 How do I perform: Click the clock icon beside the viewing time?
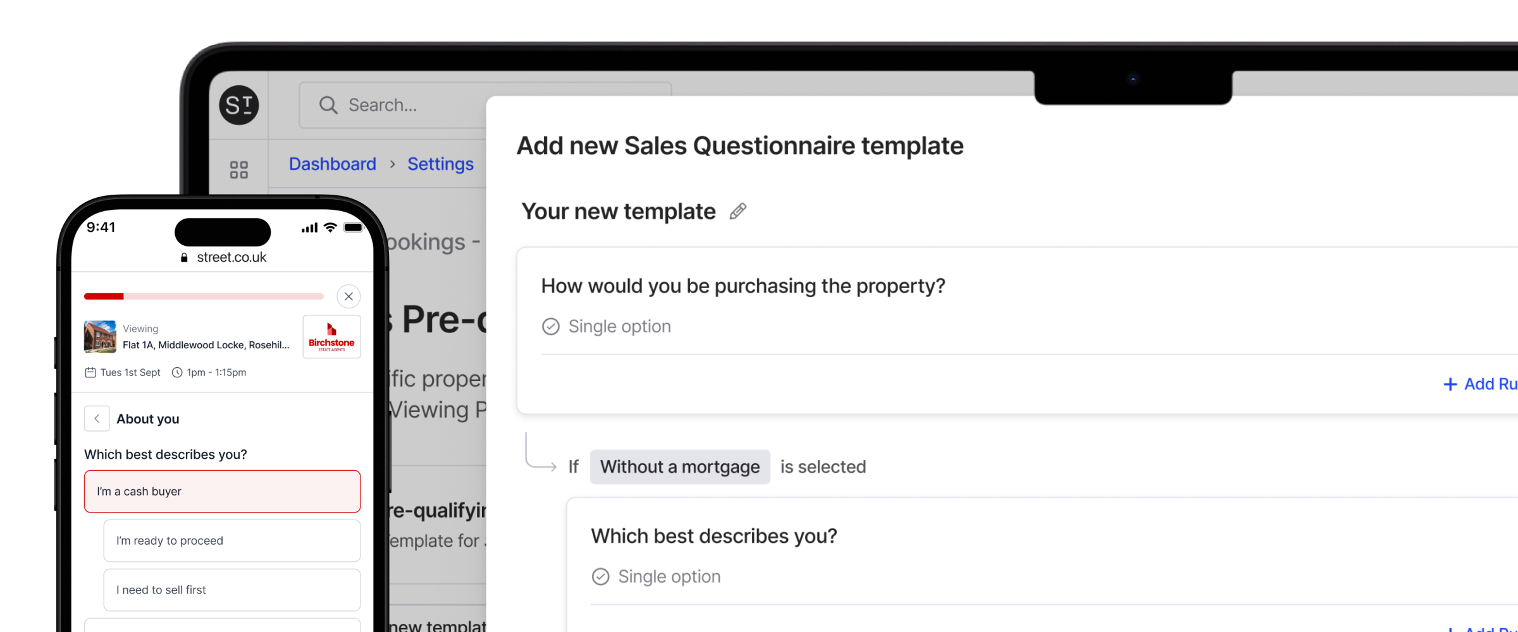[x=177, y=372]
